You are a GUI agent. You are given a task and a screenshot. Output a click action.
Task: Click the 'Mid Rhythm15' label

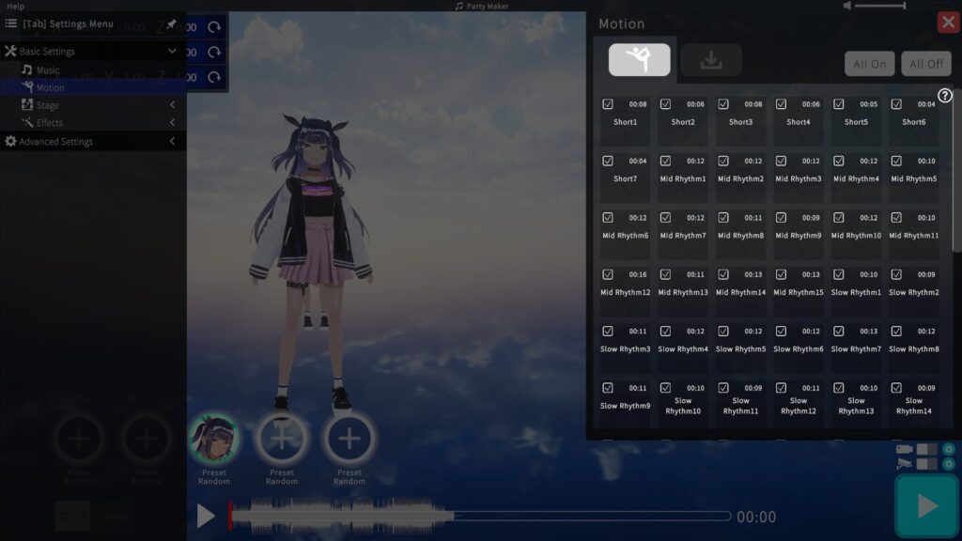(x=799, y=292)
